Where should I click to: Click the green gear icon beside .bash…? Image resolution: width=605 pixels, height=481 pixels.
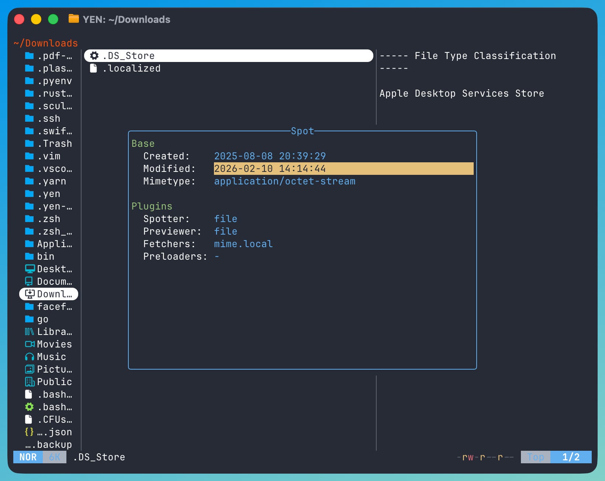click(30, 407)
